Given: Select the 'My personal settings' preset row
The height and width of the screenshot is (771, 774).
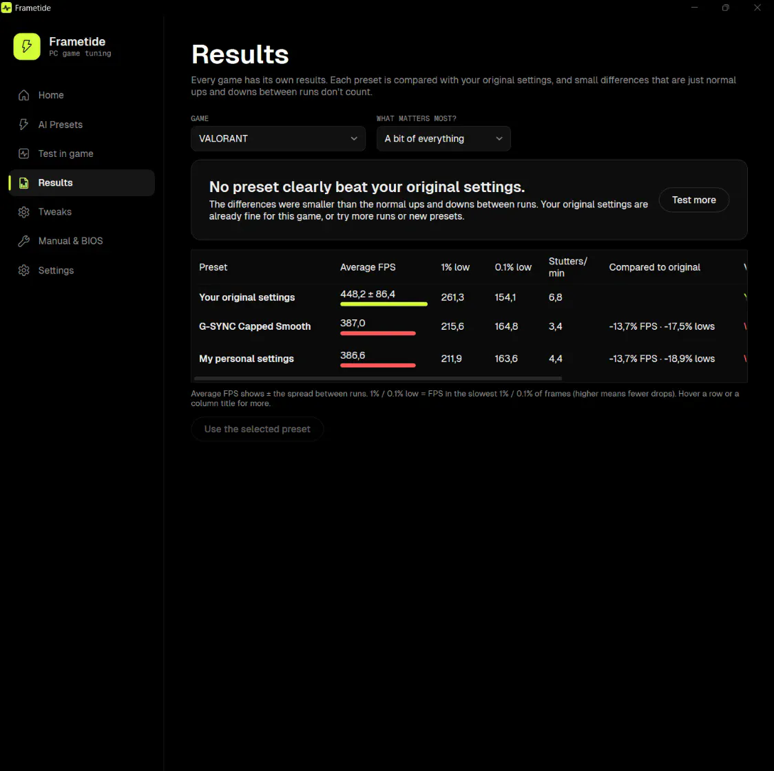Looking at the screenshot, I should (469, 359).
